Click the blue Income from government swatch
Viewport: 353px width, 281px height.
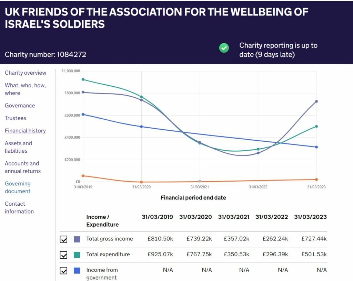[x=77, y=270]
